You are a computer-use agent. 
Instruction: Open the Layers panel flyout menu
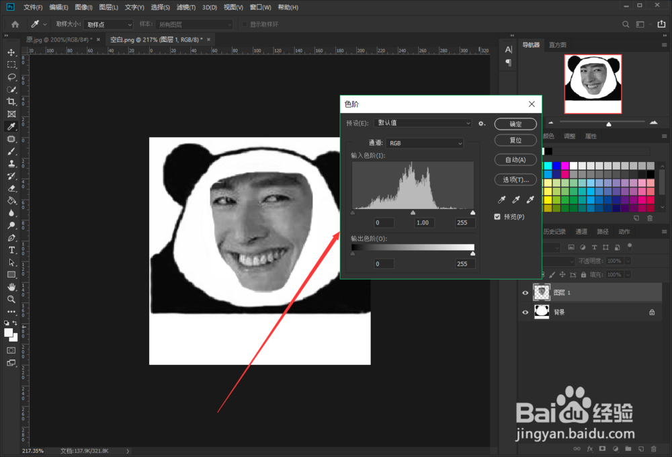click(664, 232)
